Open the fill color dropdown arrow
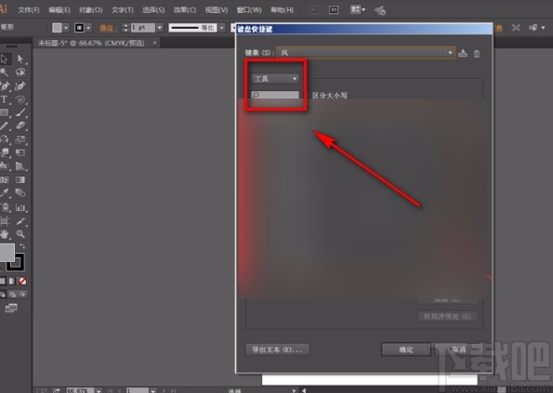The height and width of the screenshot is (393, 553). 66,28
